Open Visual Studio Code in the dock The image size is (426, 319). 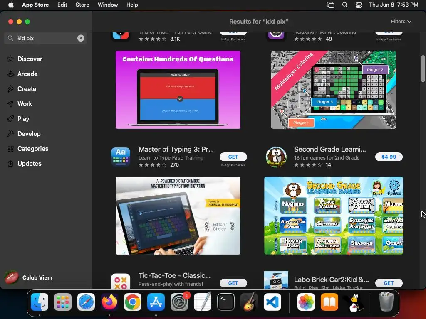coord(272,302)
